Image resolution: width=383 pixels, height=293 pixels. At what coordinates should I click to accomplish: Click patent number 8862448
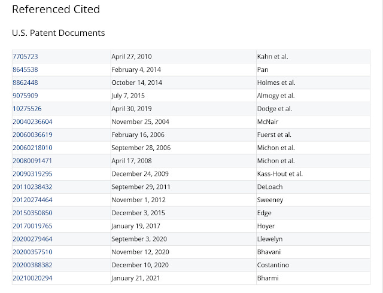click(25, 83)
